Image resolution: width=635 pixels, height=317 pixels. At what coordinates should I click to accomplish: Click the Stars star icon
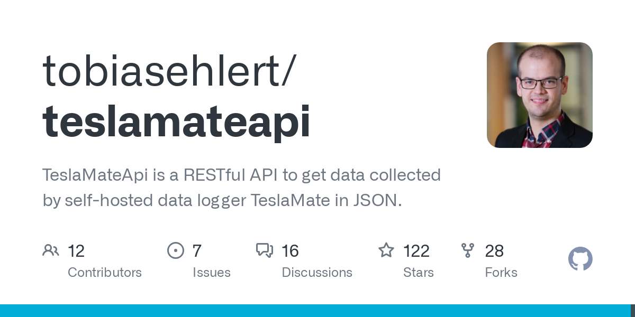pyautogui.click(x=386, y=250)
